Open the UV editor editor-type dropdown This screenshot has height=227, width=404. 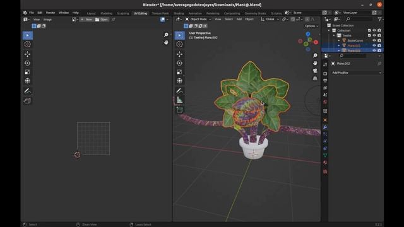(x=27, y=20)
